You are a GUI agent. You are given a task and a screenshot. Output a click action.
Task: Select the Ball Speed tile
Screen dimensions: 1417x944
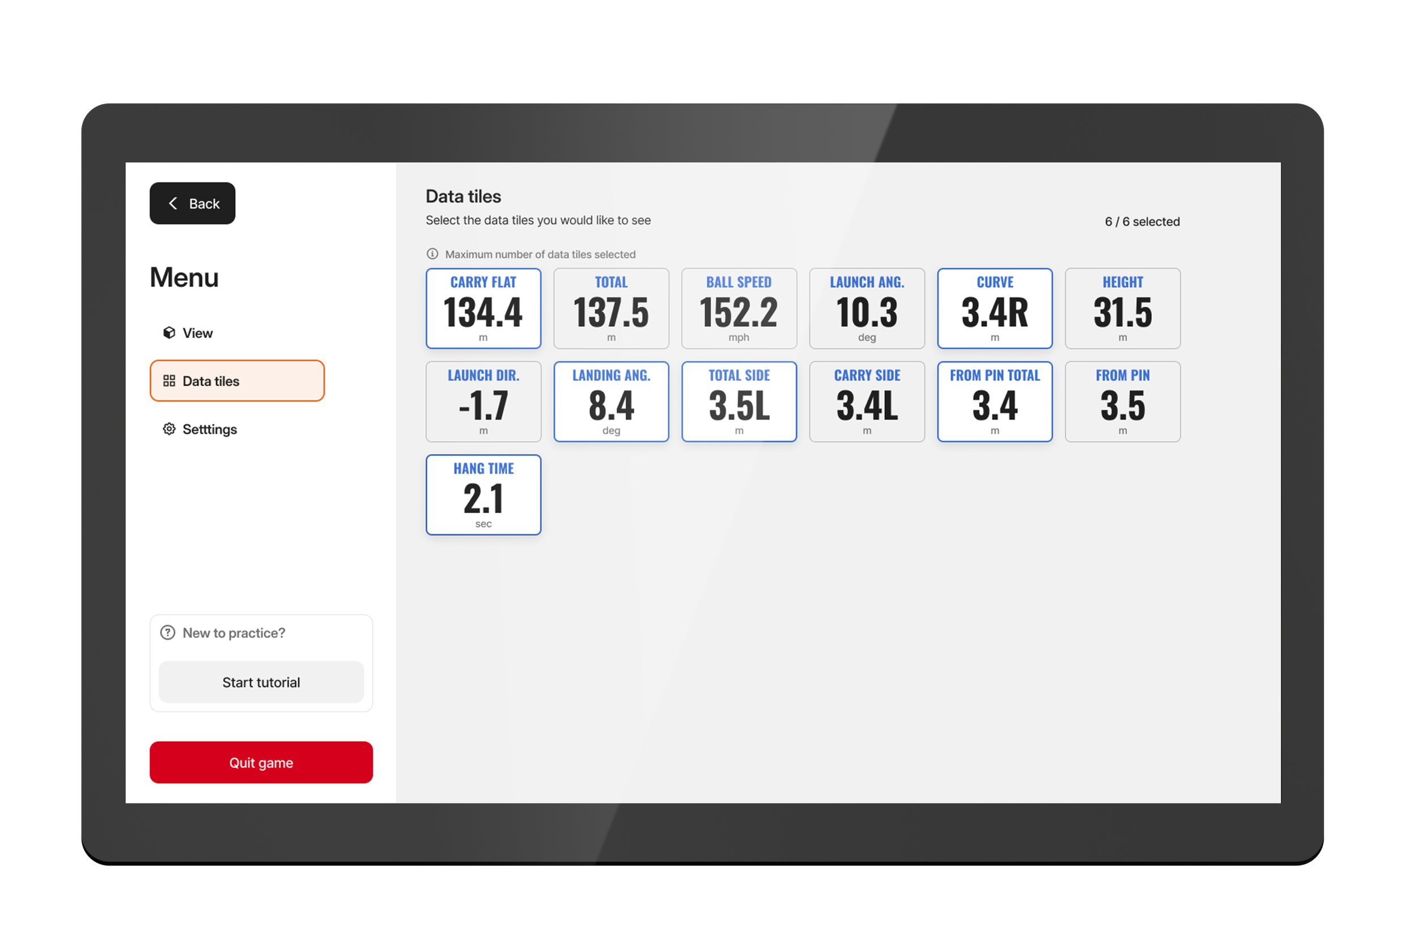pos(739,308)
